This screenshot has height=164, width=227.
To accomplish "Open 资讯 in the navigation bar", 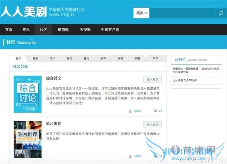I will coord(26,29).
